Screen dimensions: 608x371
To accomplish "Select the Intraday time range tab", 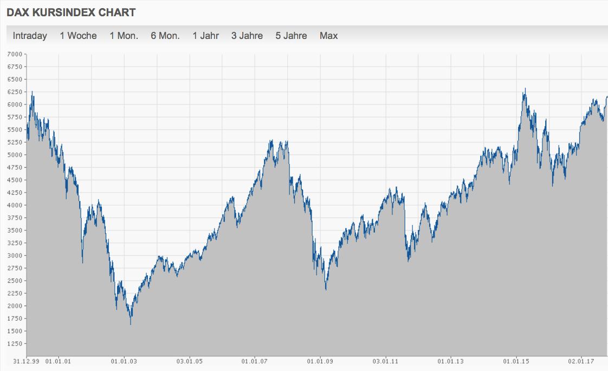I will (x=30, y=36).
